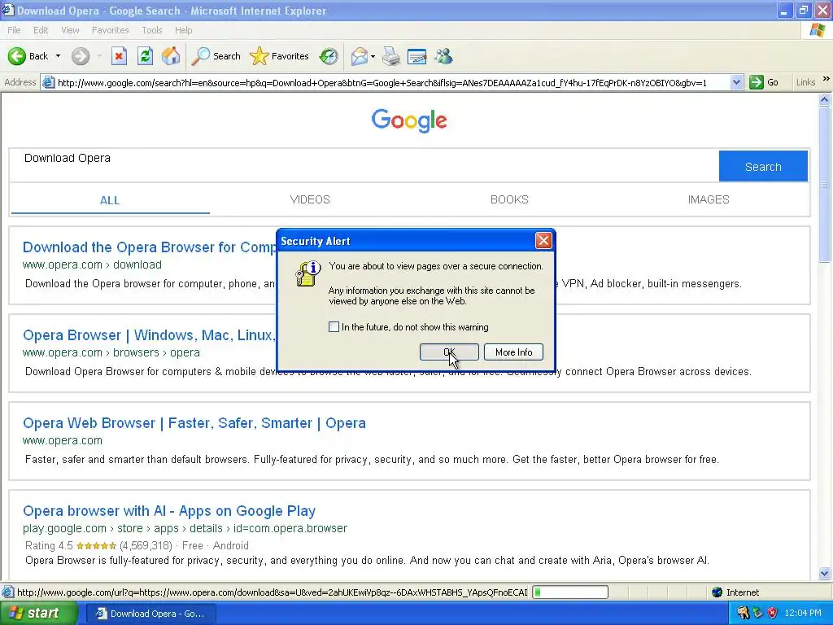Image resolution: width=833 pixels, height=625 pixels.
Task: Click the page icon in address bar
Action: click(48, 82)
